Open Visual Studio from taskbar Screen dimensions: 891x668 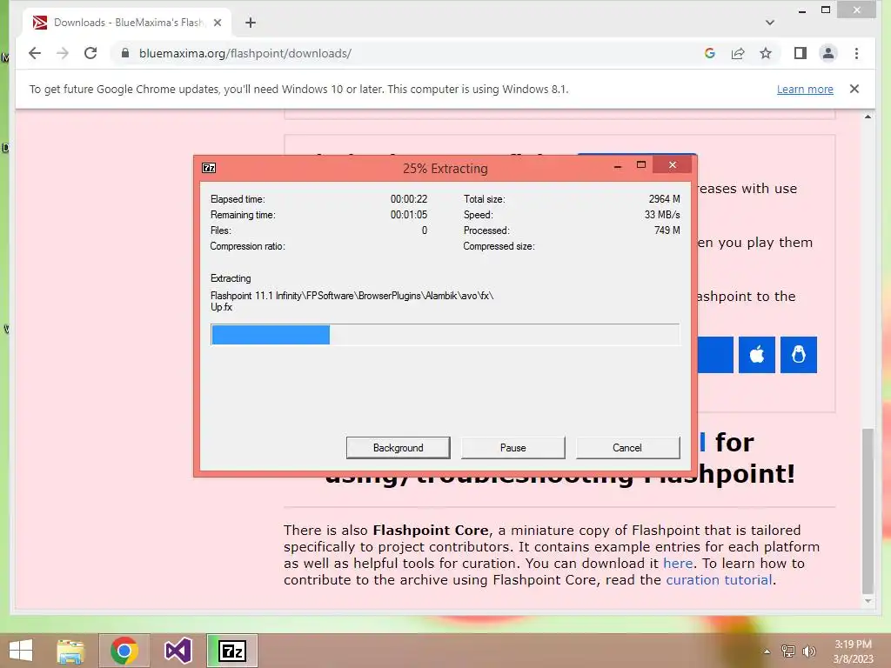[x=178, y=651]
